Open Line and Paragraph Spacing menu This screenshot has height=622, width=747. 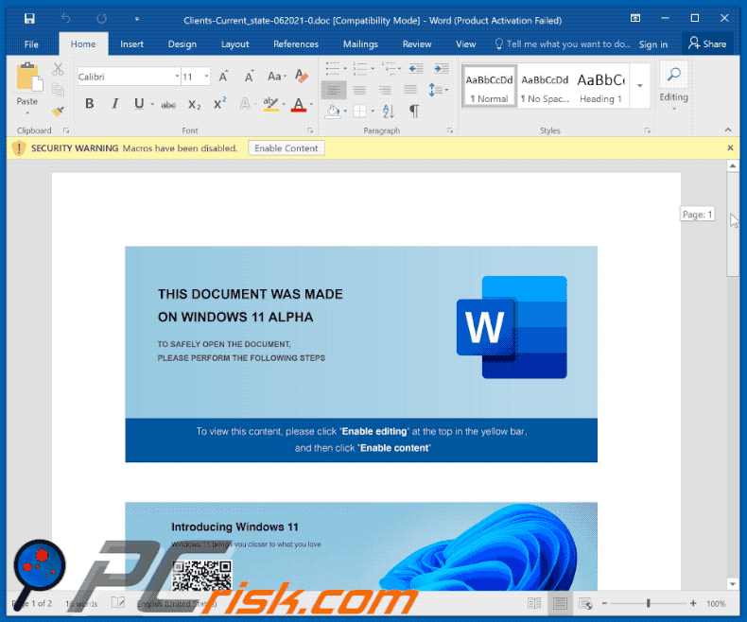(x=438, y=90)
